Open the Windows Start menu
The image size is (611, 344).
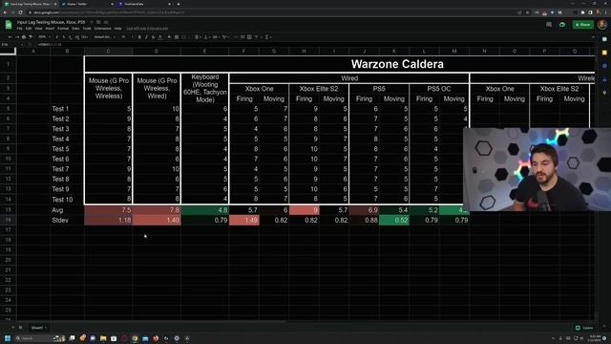tap(8, 338)
